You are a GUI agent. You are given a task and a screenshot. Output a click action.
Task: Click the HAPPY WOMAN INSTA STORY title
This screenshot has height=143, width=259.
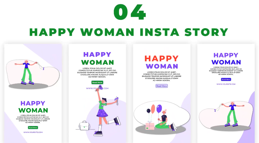[x=129, y=32]
